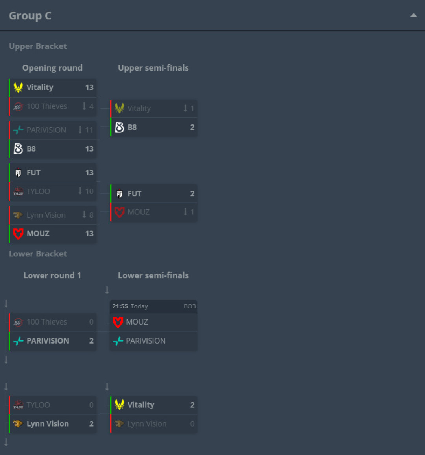
Task: Click B8 logo in Upper semi-finals
Action: 120,127
